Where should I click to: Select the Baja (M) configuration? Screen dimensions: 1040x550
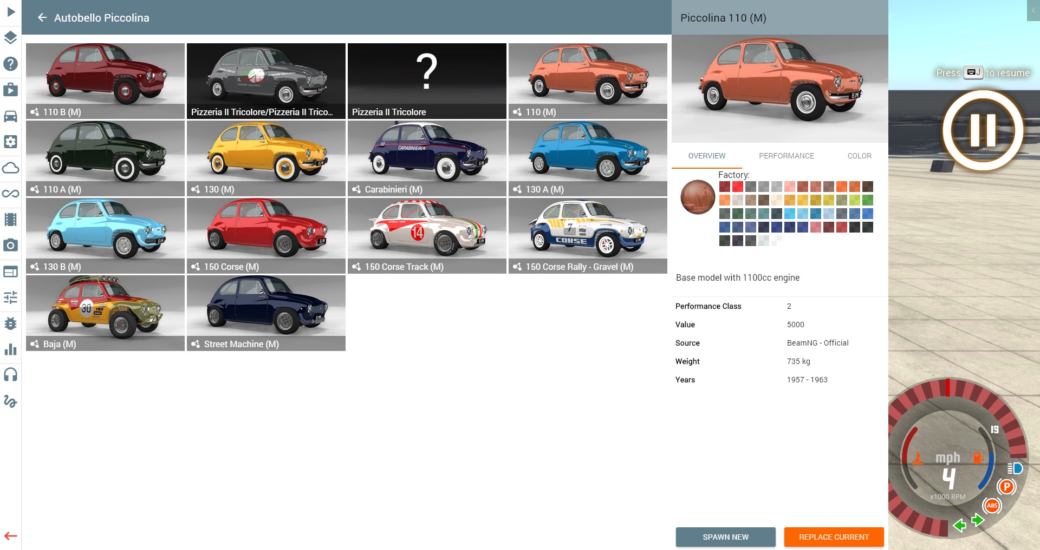(x=105, y=313)
